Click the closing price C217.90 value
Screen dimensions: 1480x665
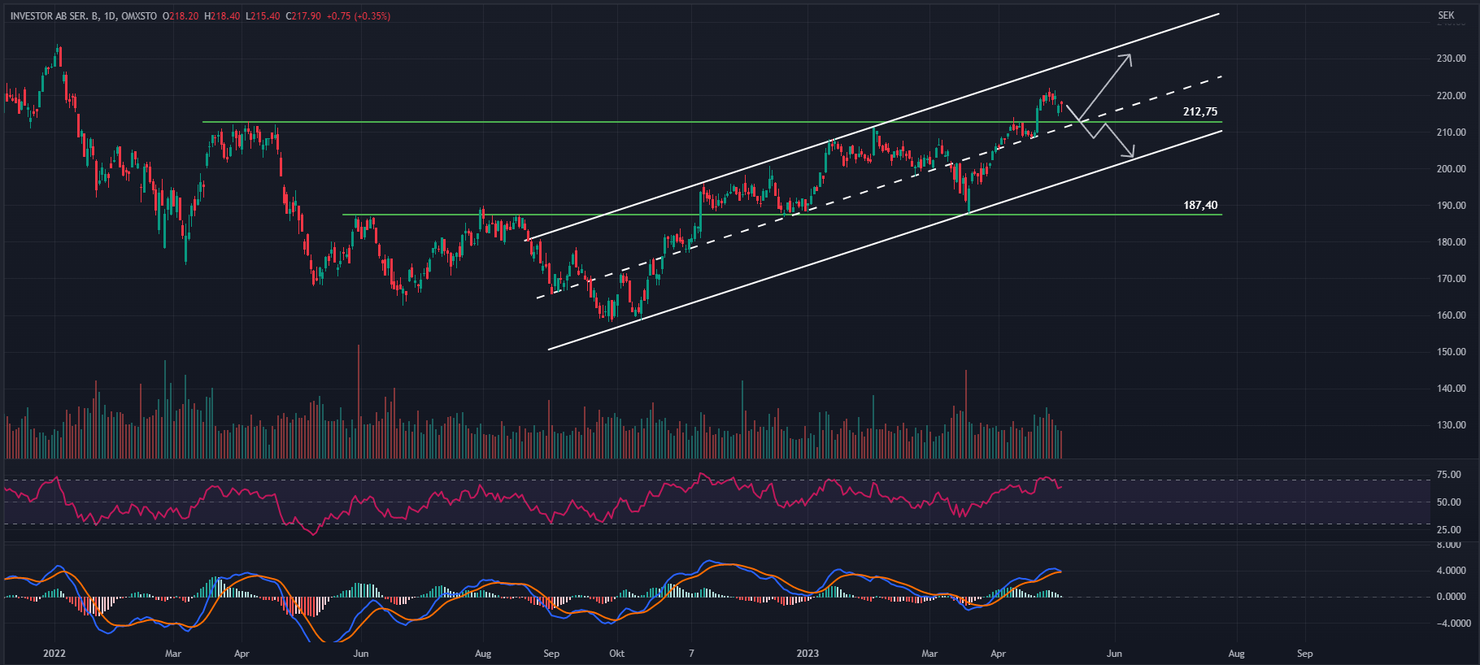coord(303,16)
